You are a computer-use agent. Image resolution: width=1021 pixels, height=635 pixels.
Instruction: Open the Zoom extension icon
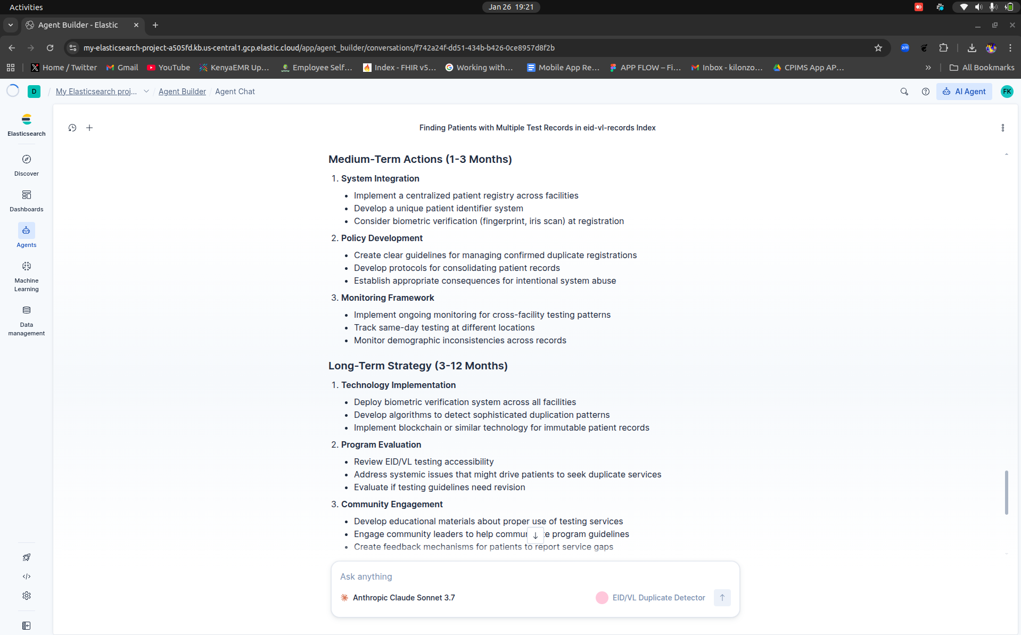(905, 48)
